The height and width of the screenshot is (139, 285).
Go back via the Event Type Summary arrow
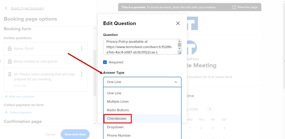[6, 8]
